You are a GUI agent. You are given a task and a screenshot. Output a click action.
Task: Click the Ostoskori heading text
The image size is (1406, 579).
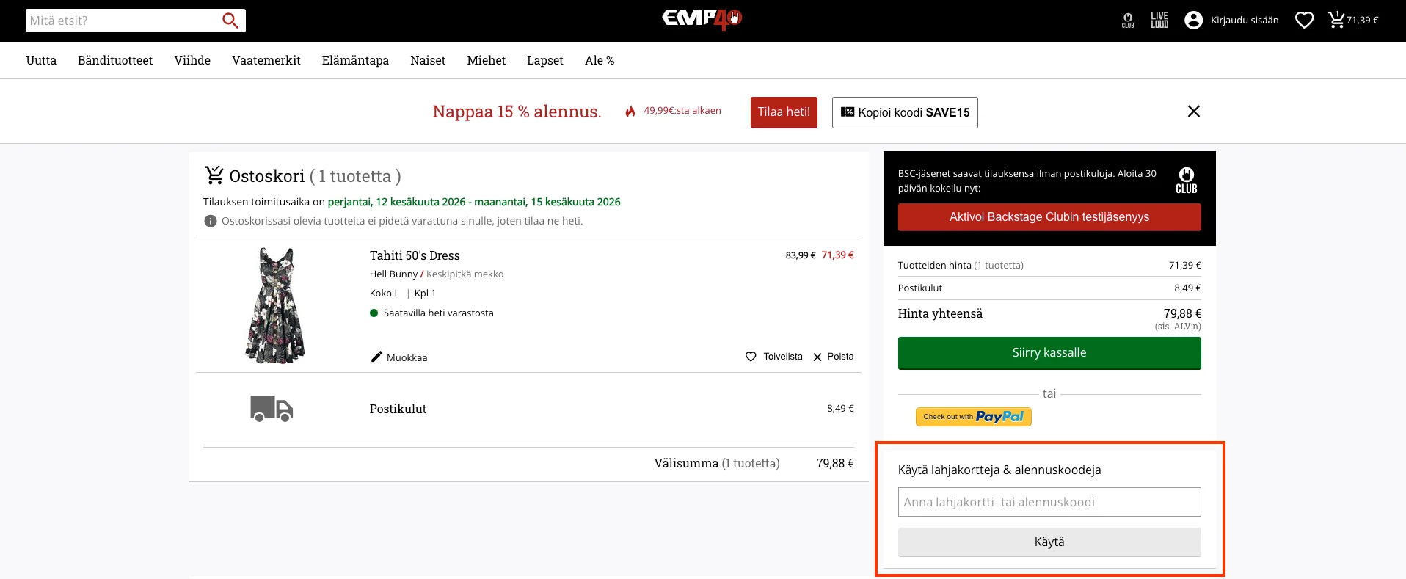(x=266, y=176)
